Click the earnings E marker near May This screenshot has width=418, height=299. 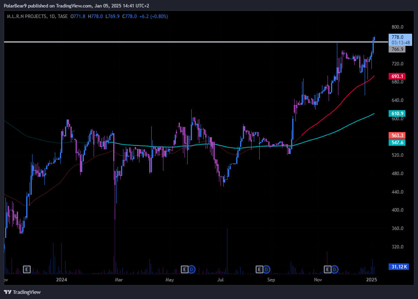coord(185,269)
